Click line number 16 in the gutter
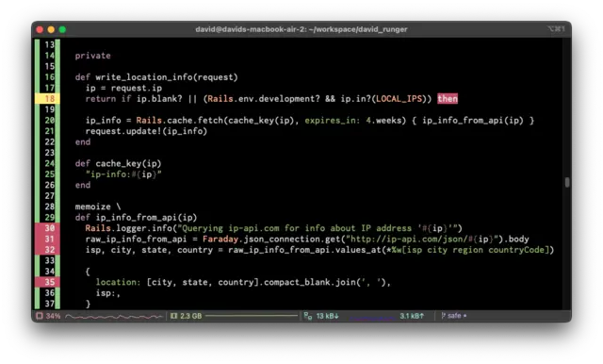This screenshot has height=364, width=603. tap(50, 77)
